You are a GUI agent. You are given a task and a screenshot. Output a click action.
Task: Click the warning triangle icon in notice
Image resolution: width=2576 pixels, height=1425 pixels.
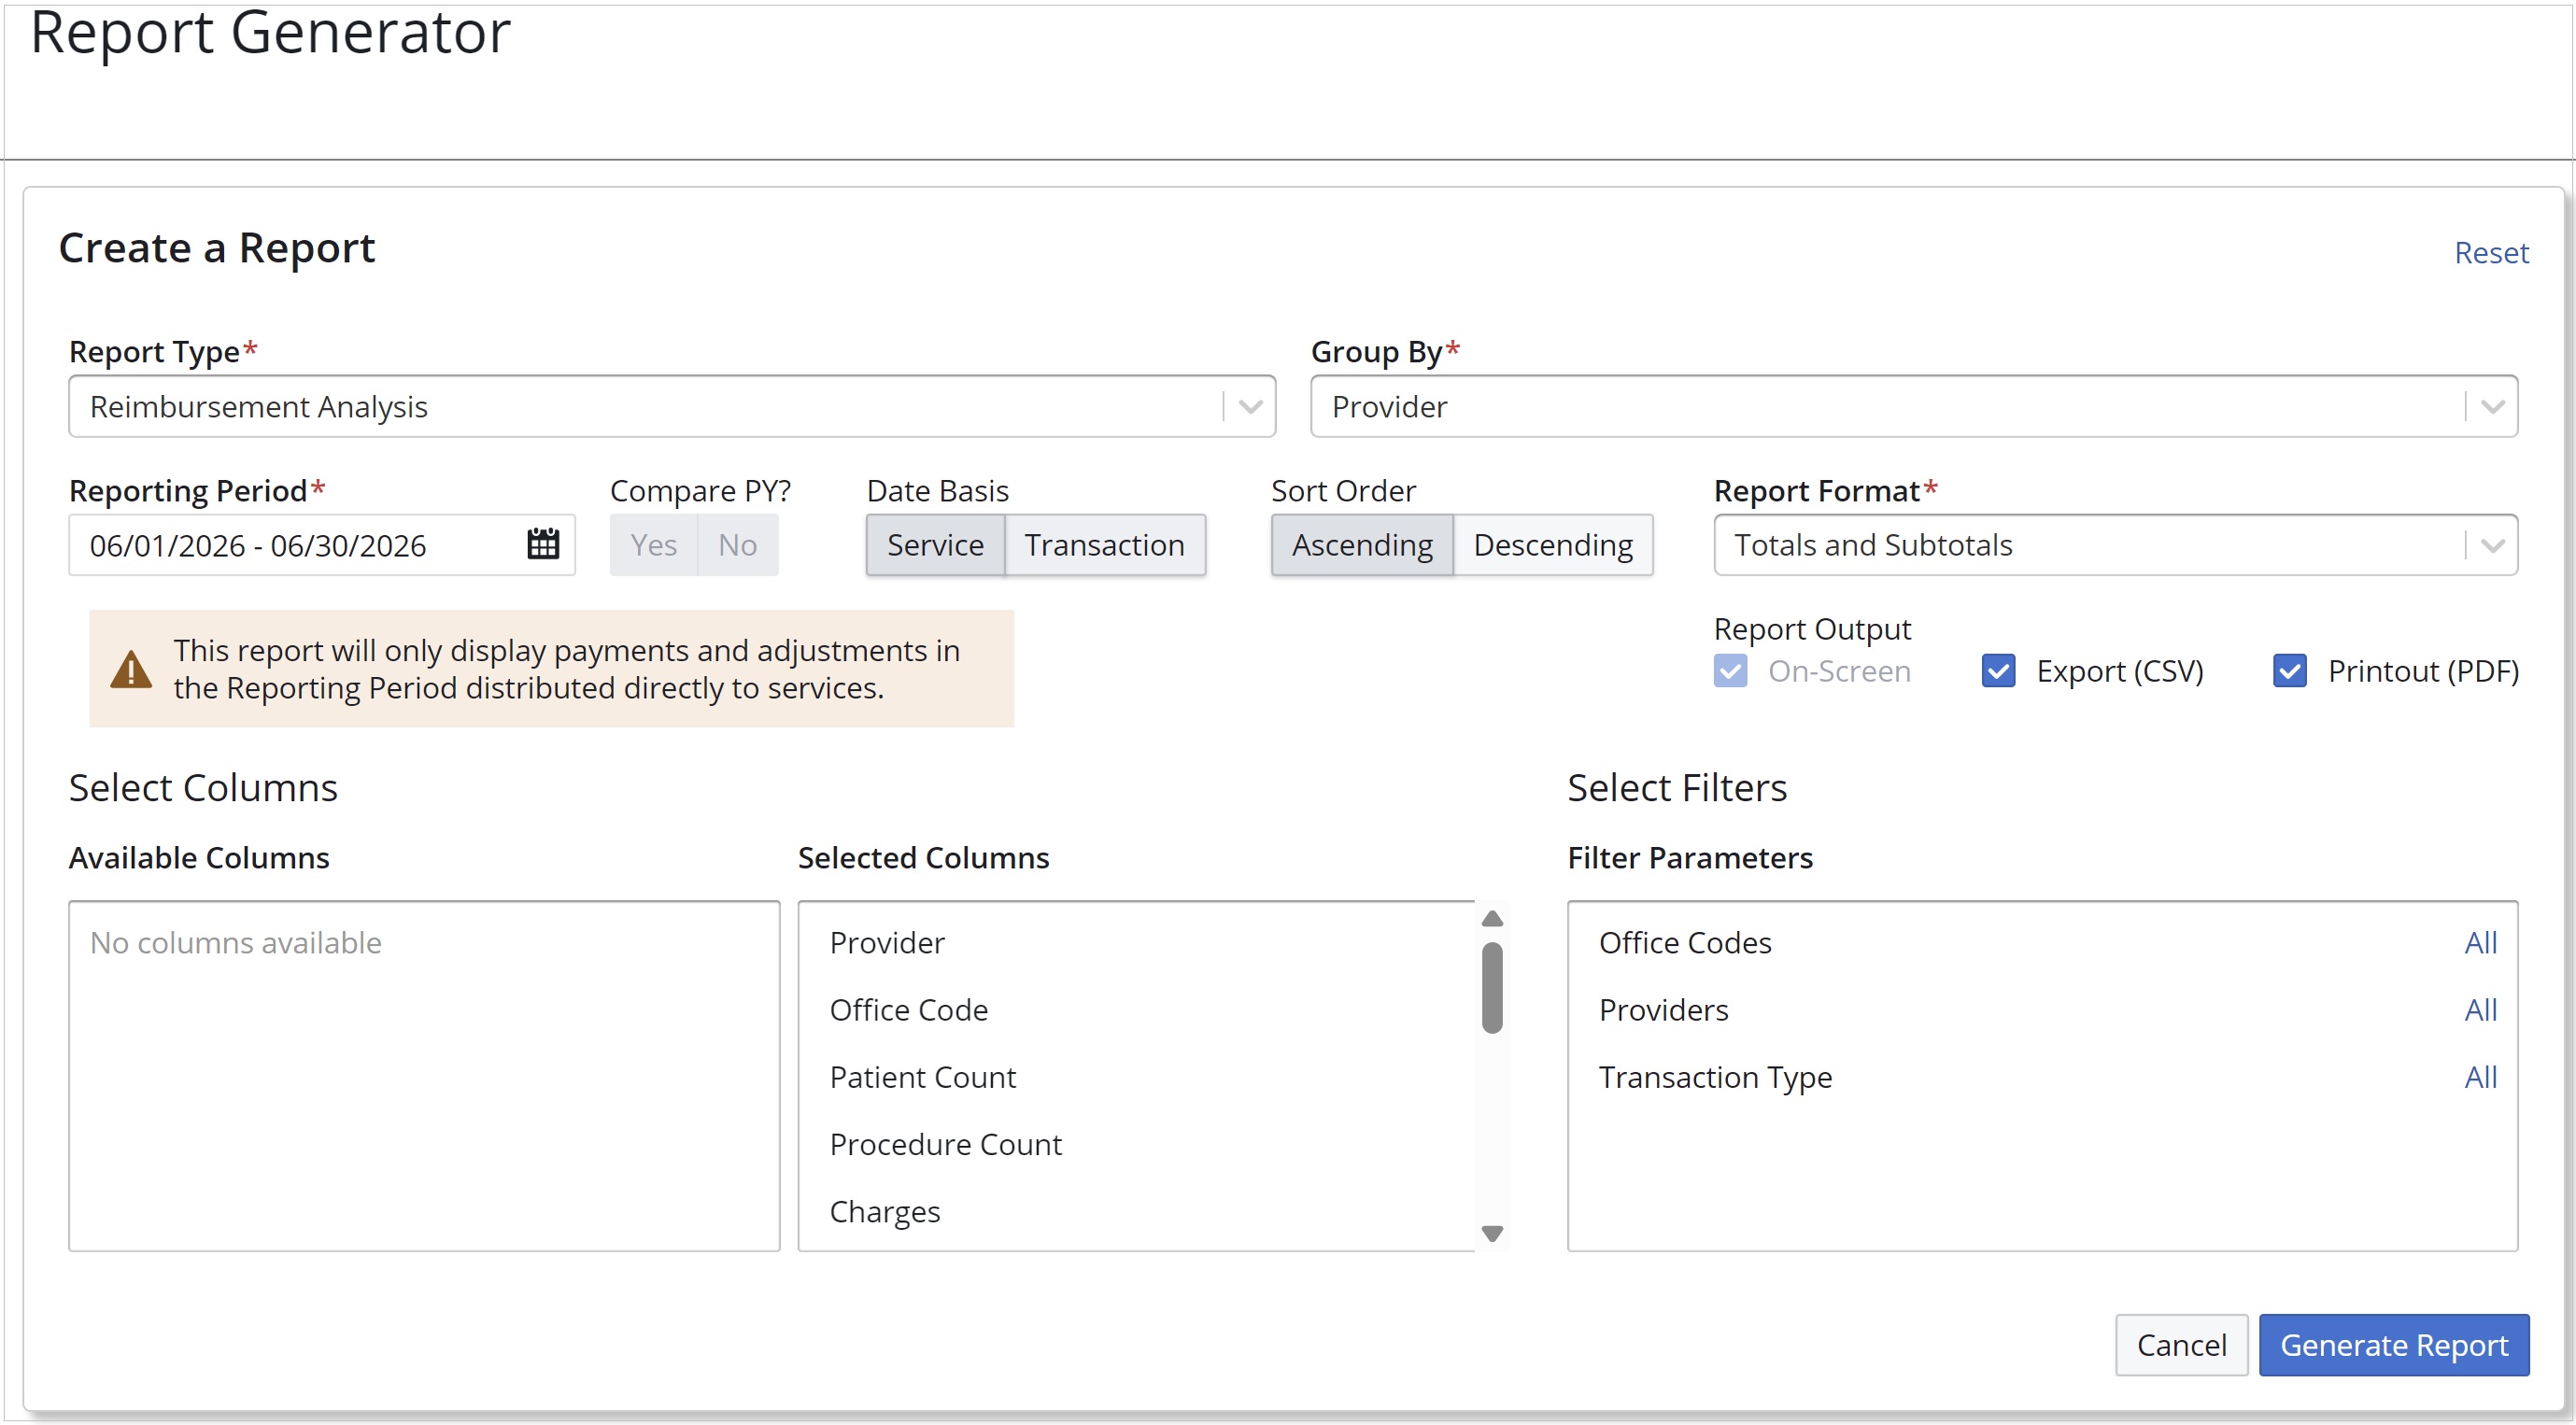click(131, 669)
